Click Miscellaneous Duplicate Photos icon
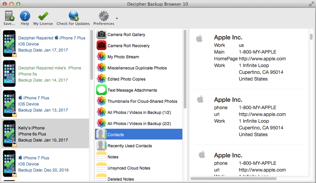Viewport: 316px width, 183px height. pos(101,68)
